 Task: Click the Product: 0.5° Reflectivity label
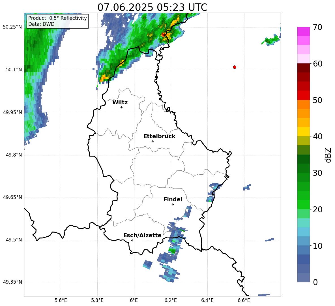click(57, 18)
